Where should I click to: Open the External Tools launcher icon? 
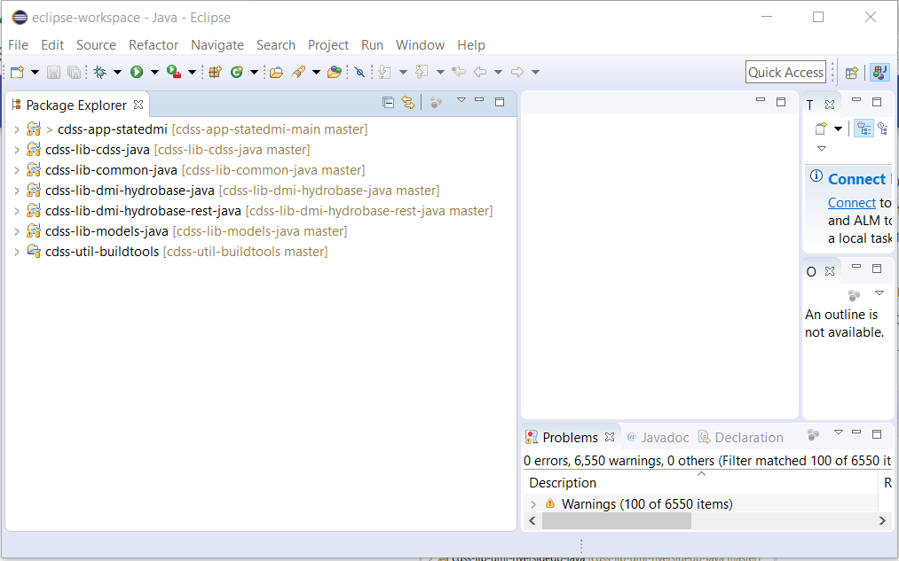(x=173, y=72)
